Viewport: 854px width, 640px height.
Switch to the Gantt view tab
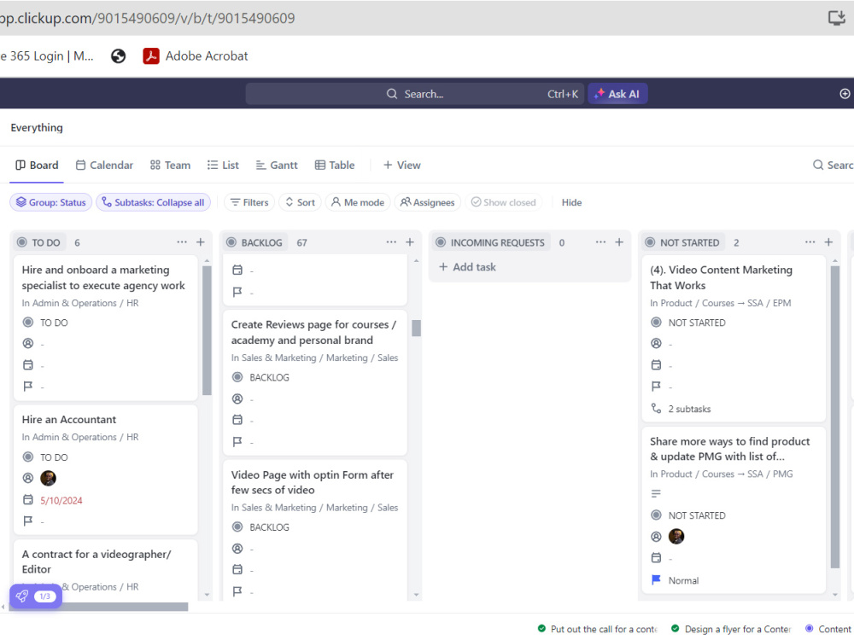click(277, 165)
